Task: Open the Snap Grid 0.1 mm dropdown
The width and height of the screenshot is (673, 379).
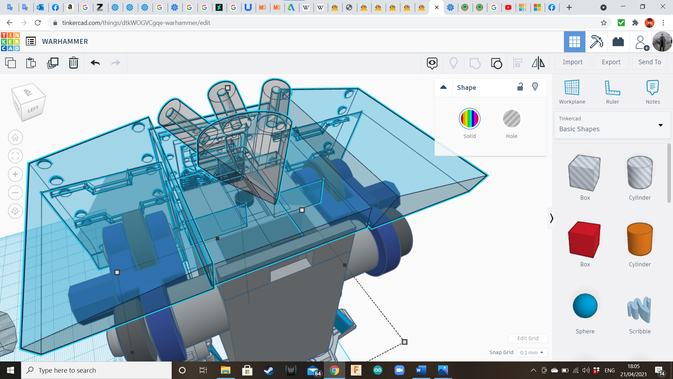Action: (x=531, y=352)
